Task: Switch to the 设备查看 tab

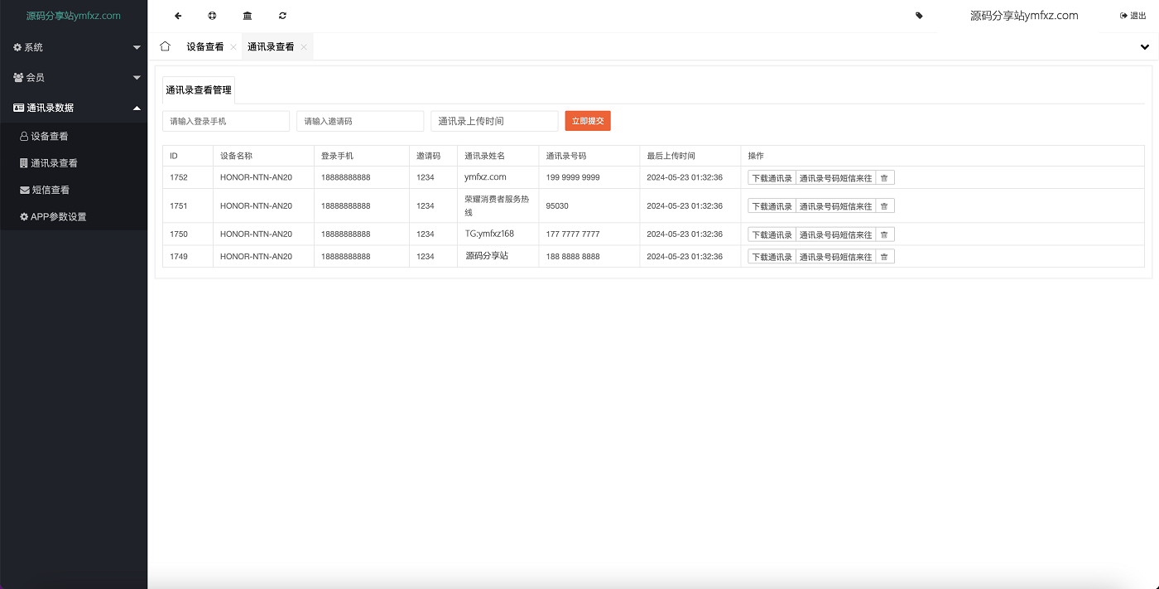Action: 204,47
